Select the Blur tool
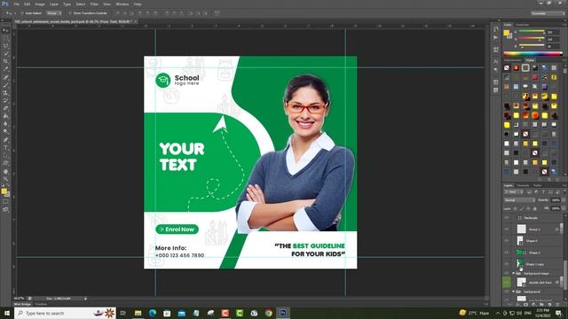 pos(5,124)
